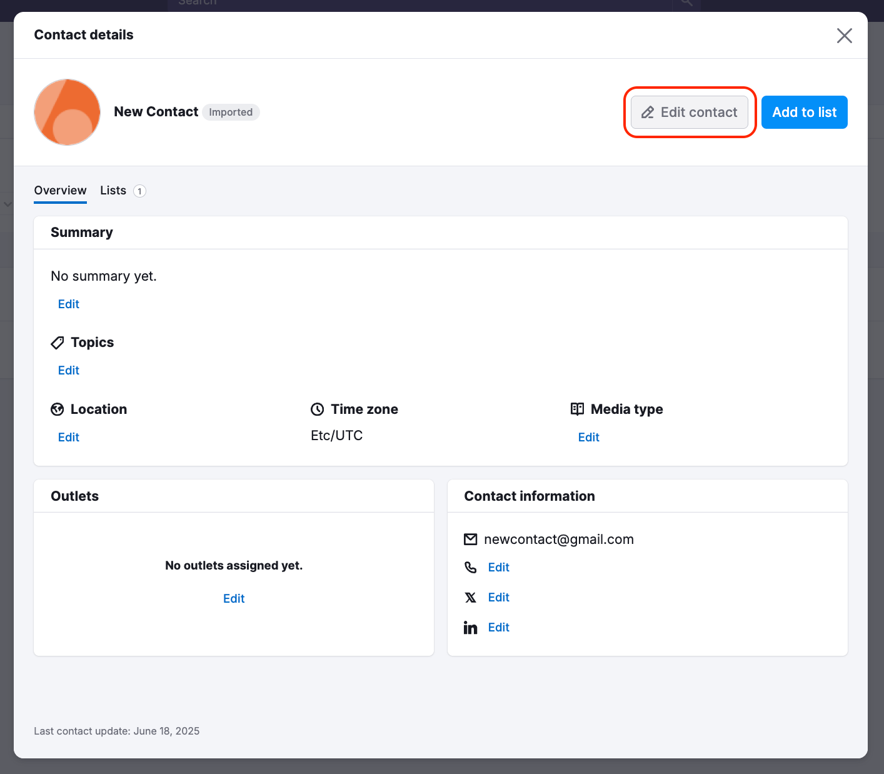Image resolution: width=884 pixels, height=774 pixels.
Task: Click the LinkedIn icon
Action: [x=471, y=627]
